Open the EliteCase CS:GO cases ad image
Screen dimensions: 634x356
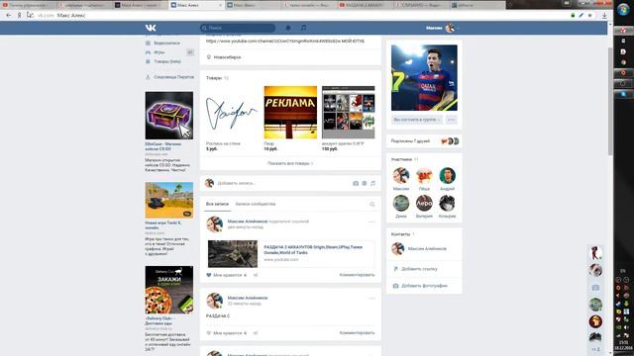[169, 116]
